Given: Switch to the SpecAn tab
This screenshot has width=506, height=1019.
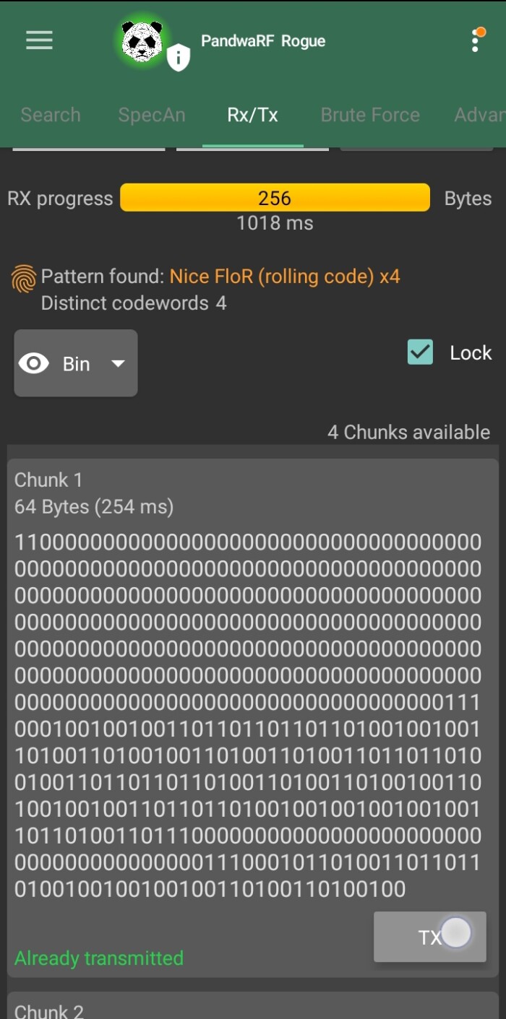Looking at the screenshot, I should [152, 115].
